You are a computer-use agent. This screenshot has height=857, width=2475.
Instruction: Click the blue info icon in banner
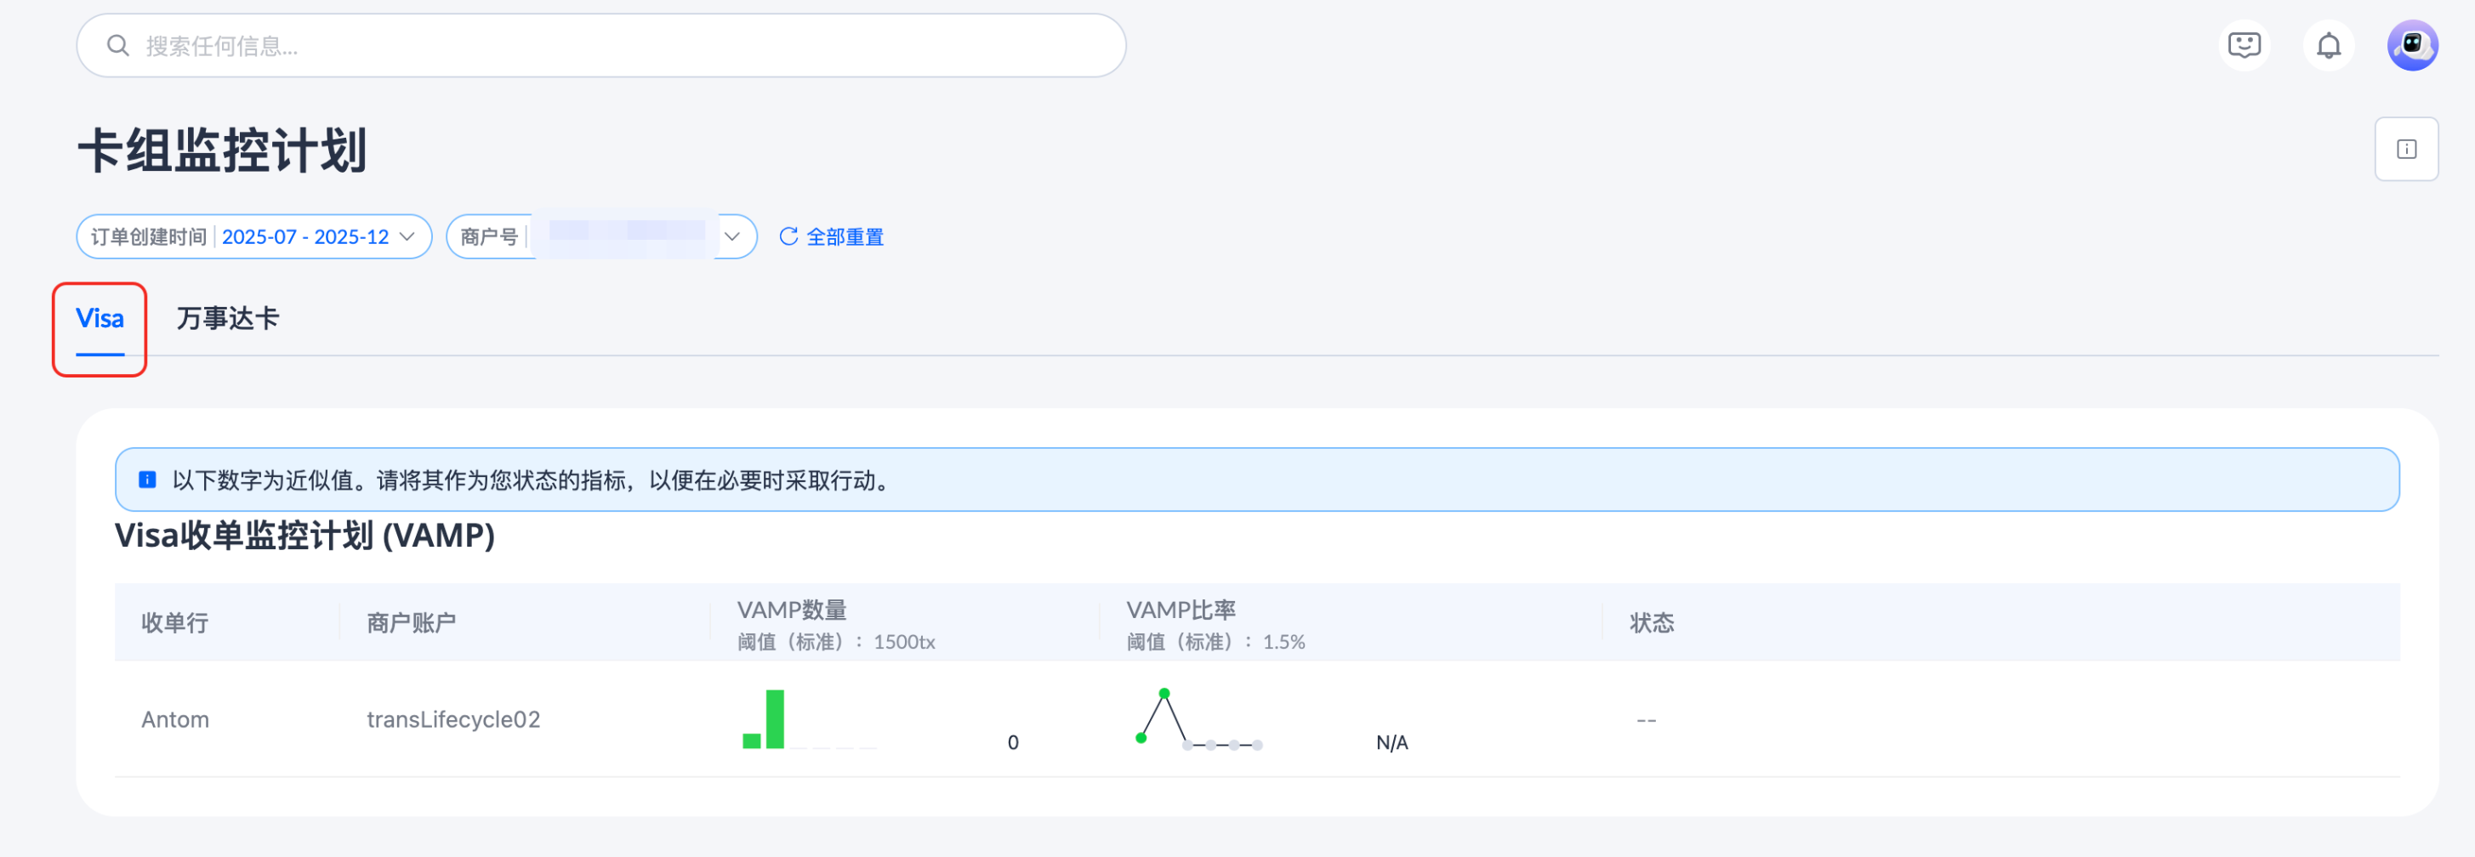[147, 480]
